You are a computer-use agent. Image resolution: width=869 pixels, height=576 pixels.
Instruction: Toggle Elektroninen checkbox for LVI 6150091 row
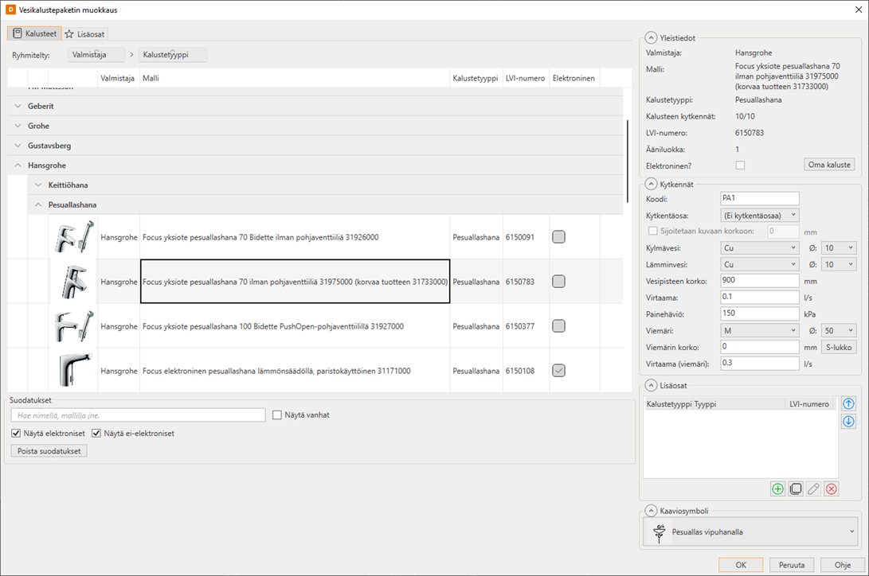(558, 237)
